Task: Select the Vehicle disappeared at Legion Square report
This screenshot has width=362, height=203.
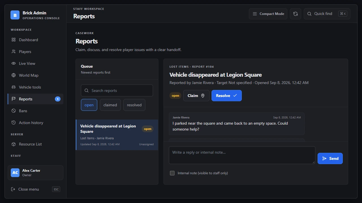Action: 117,135
